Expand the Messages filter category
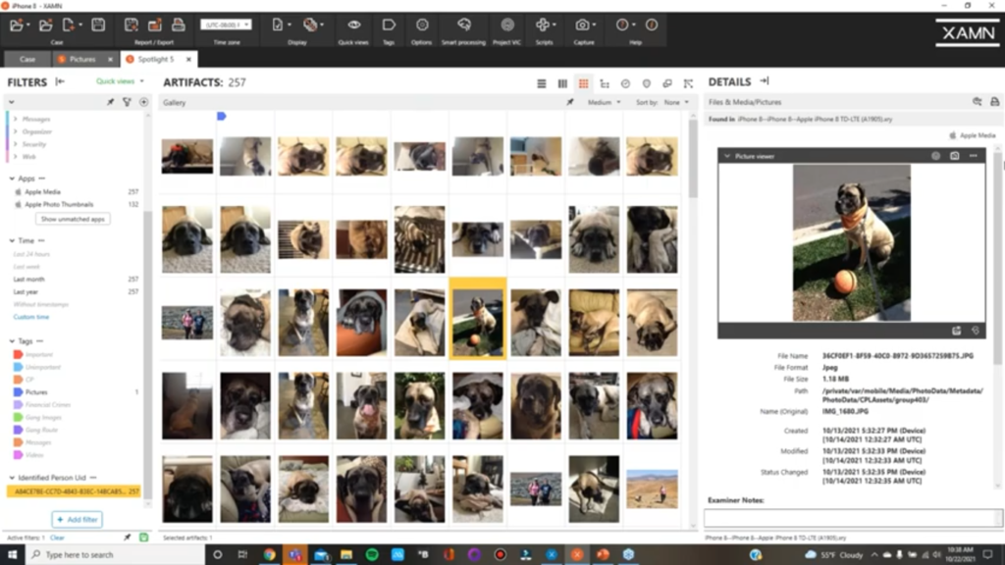Viewport: 1005px width, 565px height. pyautogui.click(x=16, y=119)
